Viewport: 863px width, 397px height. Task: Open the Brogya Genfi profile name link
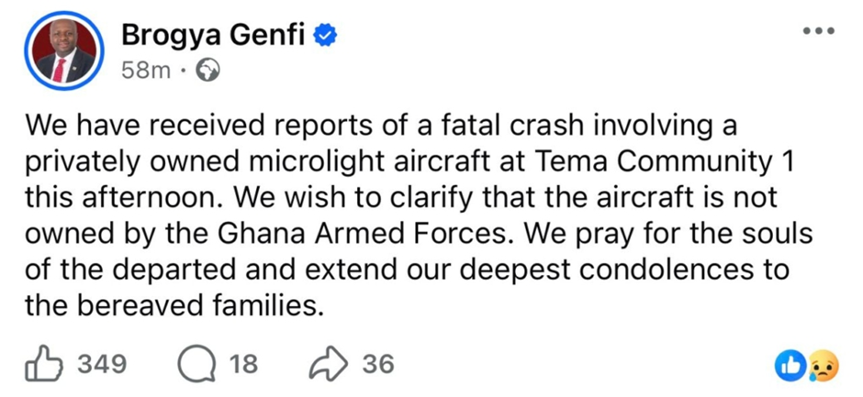(x=215, y=36)
